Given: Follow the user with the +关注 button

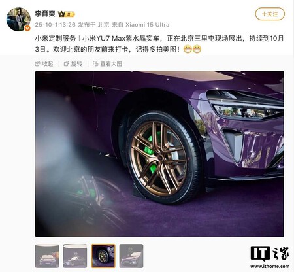Looking at the screenshot, I should (x=270, y=14).
